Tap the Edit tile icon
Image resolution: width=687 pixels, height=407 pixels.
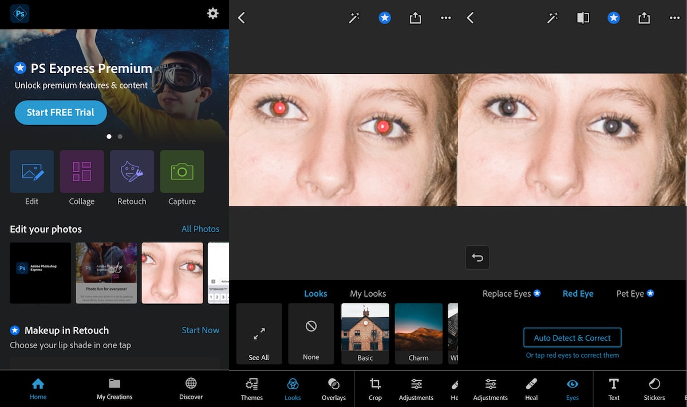[31, 171]
